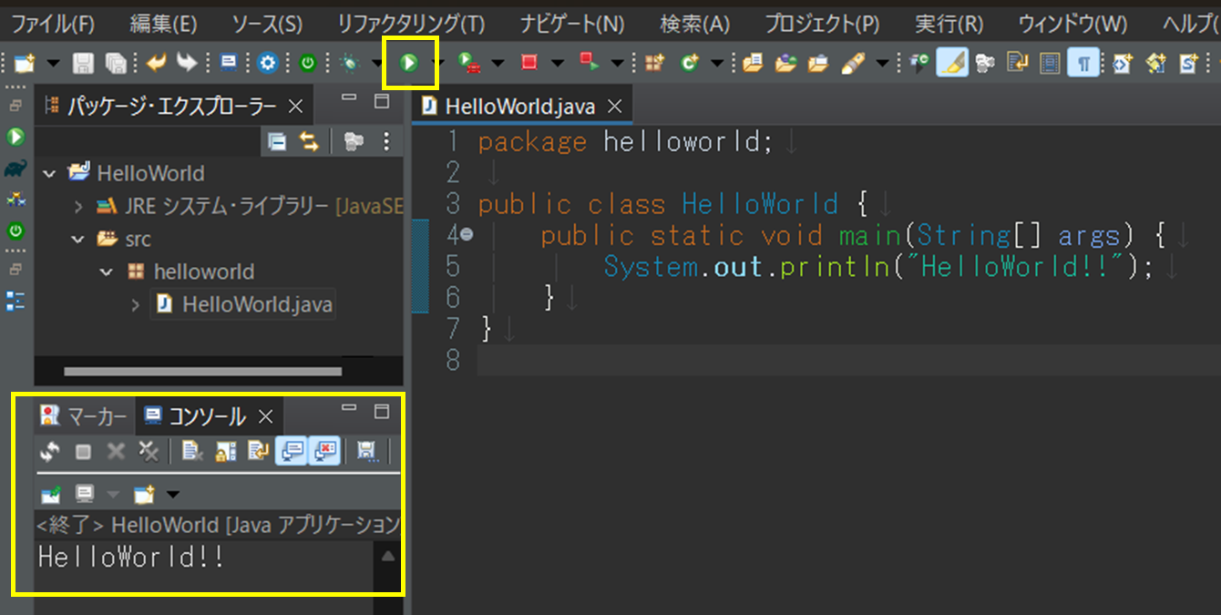Click green power icon in left sidebar
The image size is (1221, 615).
click(x=15, y=231)
